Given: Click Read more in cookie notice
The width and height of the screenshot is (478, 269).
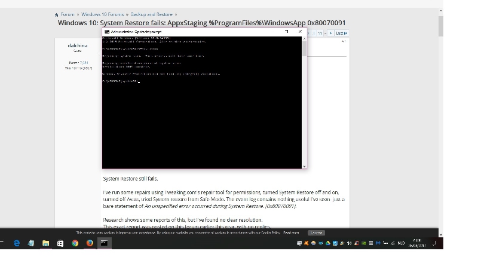Looking at the screenshot, I should pos(291,233).
